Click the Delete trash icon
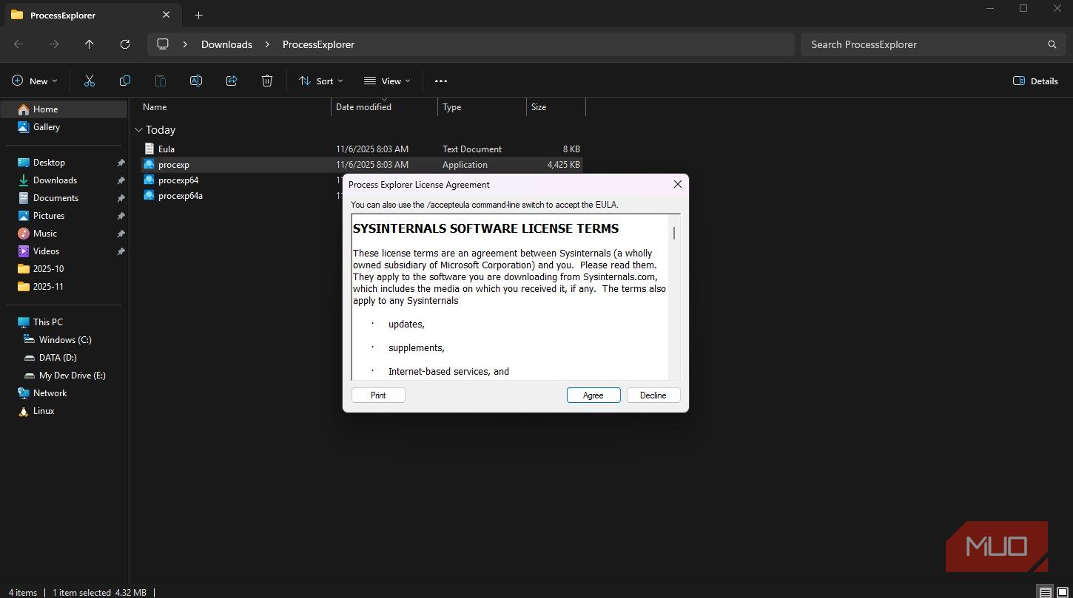 pos(267,81)
